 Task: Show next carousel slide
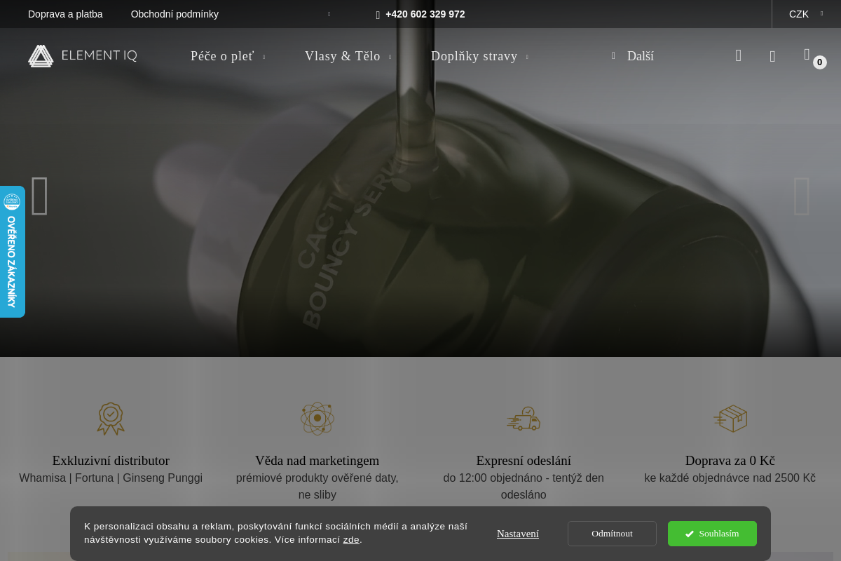pos(802,196)
